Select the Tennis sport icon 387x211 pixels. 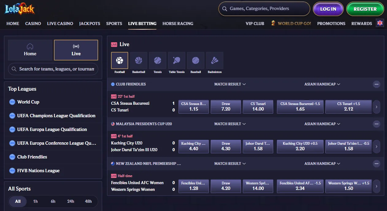tap(158, 60)
